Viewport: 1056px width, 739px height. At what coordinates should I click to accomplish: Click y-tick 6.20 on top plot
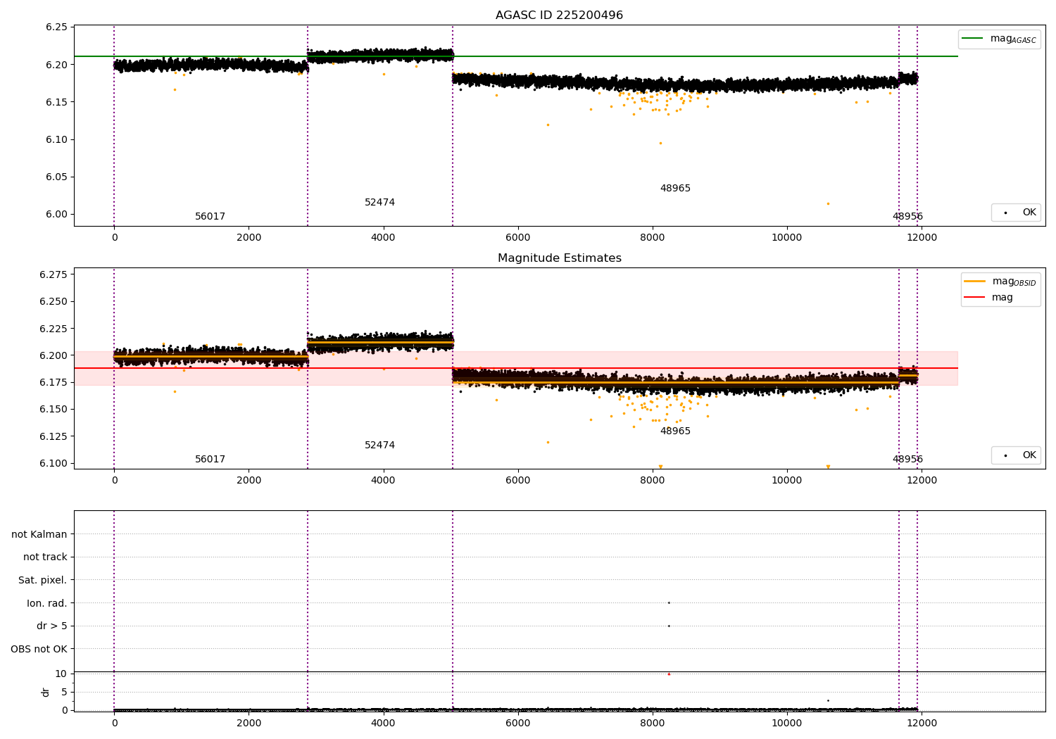point(56,64)
